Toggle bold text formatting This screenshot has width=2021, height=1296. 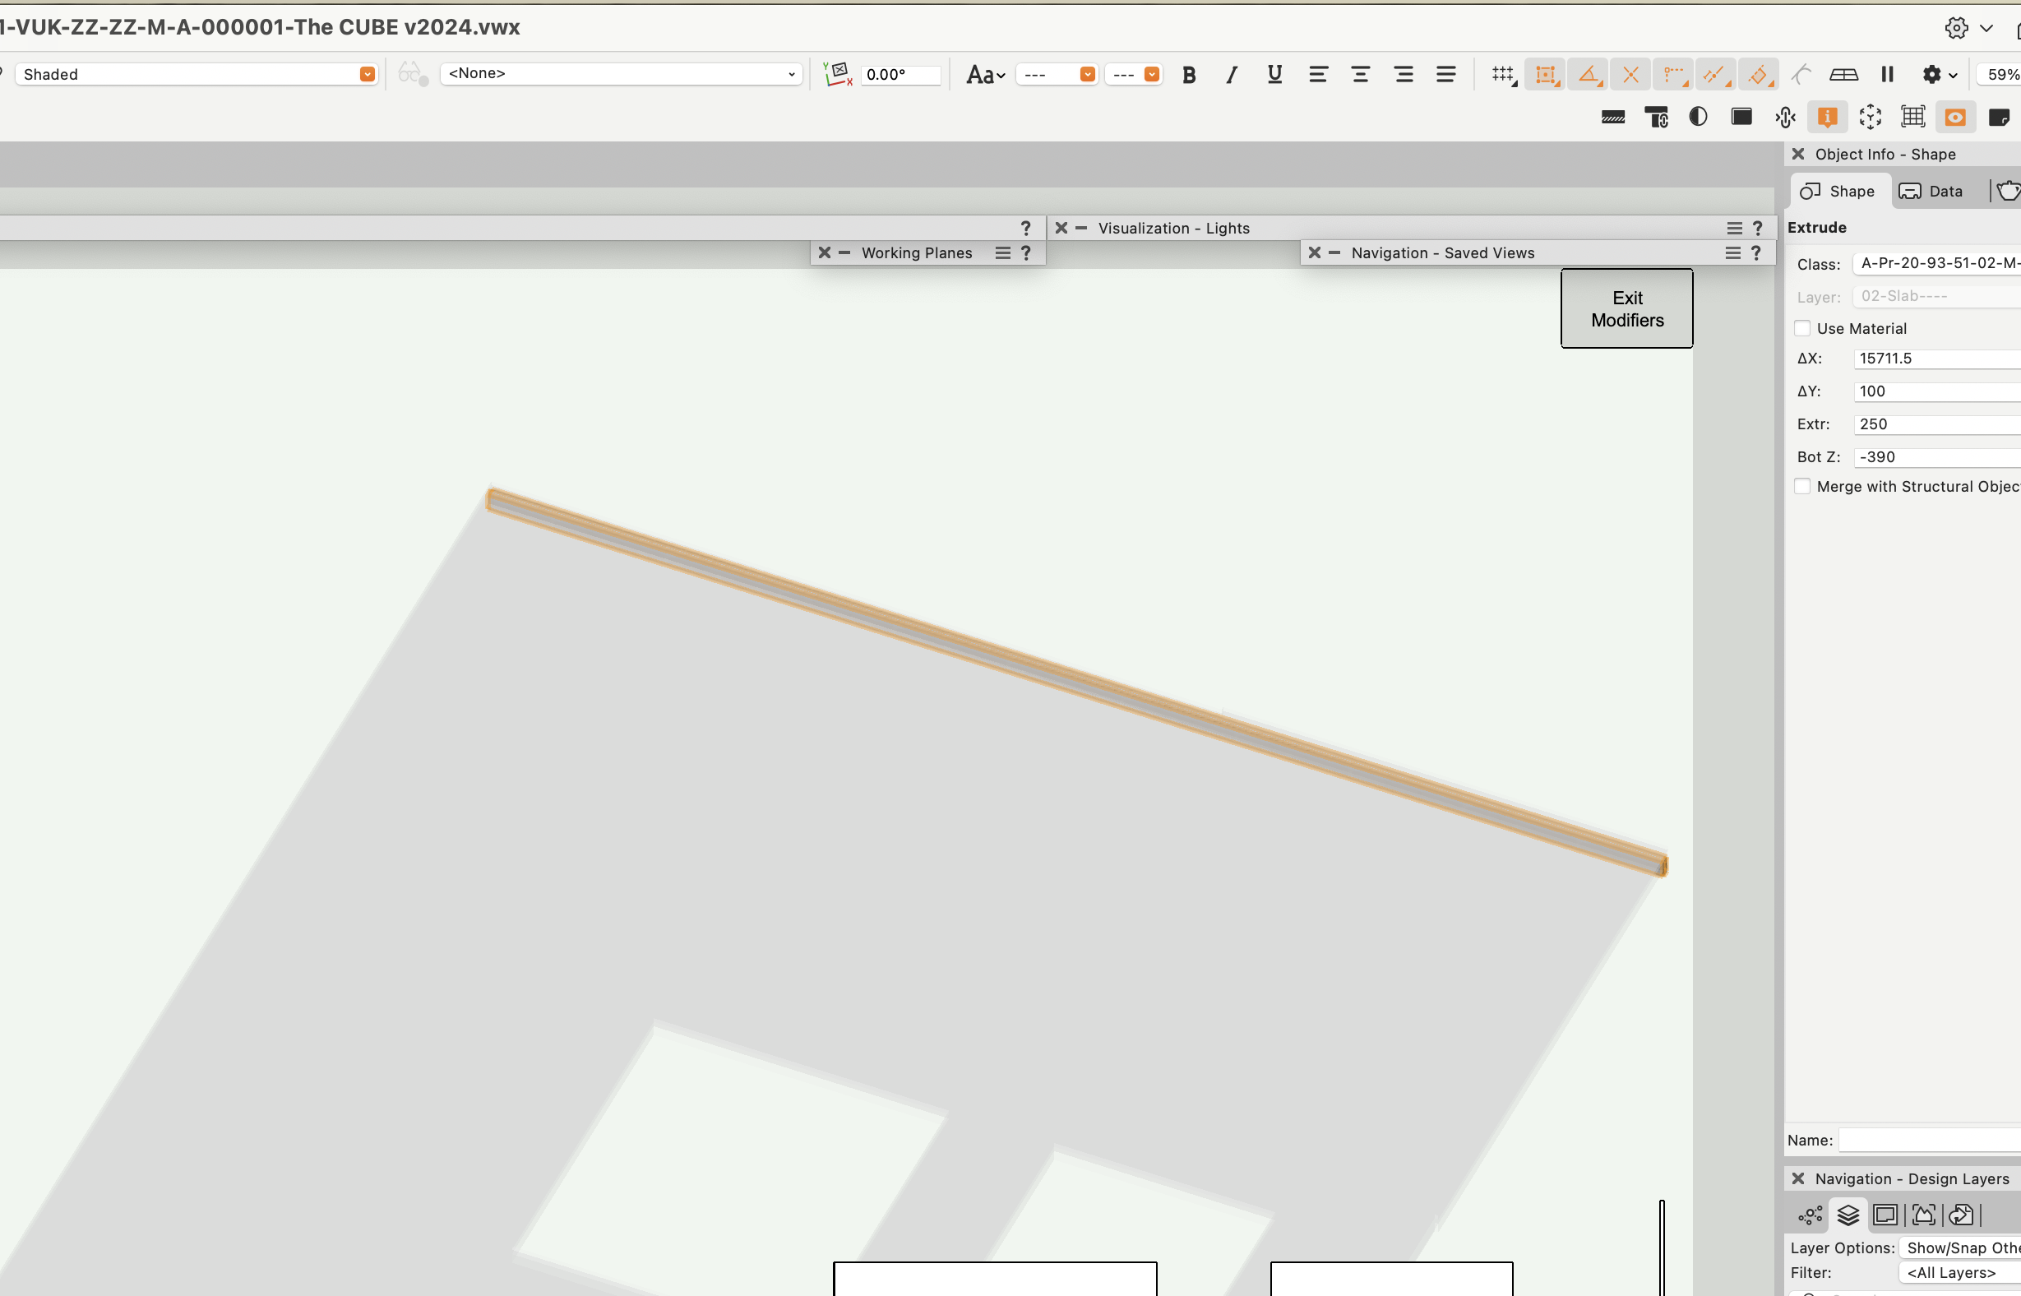(x=1189, y=74)
